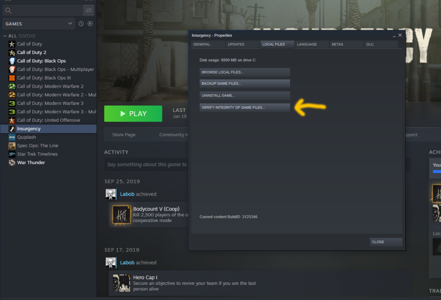
Task: Click Verify Integrity of Game Files button
Action: click(x=245, y=107)
